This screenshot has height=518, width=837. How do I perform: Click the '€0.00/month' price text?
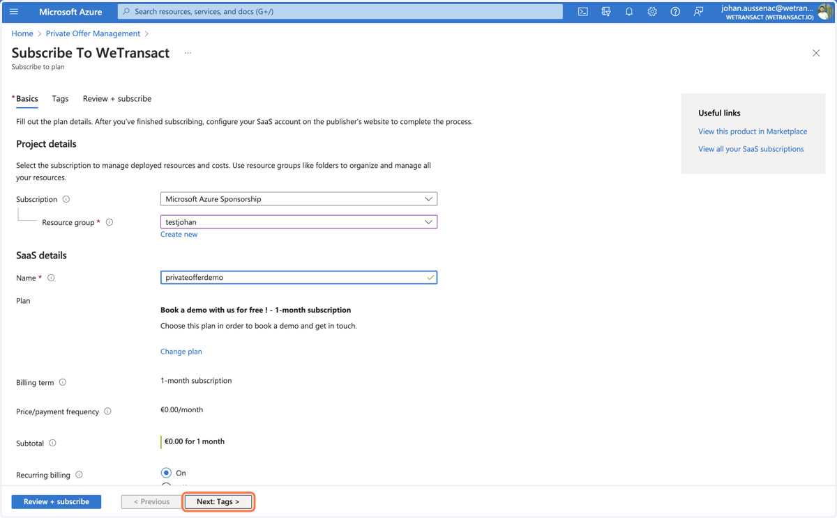point(182,409)
